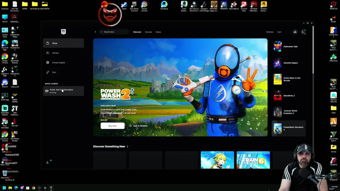340x191 pixels.
Task: Open the Library section
Action: click(63, 53)
